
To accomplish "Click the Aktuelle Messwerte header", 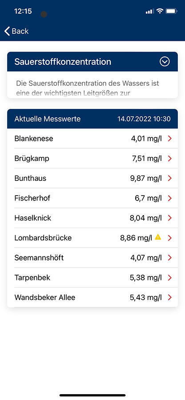I will click(48, 119).
